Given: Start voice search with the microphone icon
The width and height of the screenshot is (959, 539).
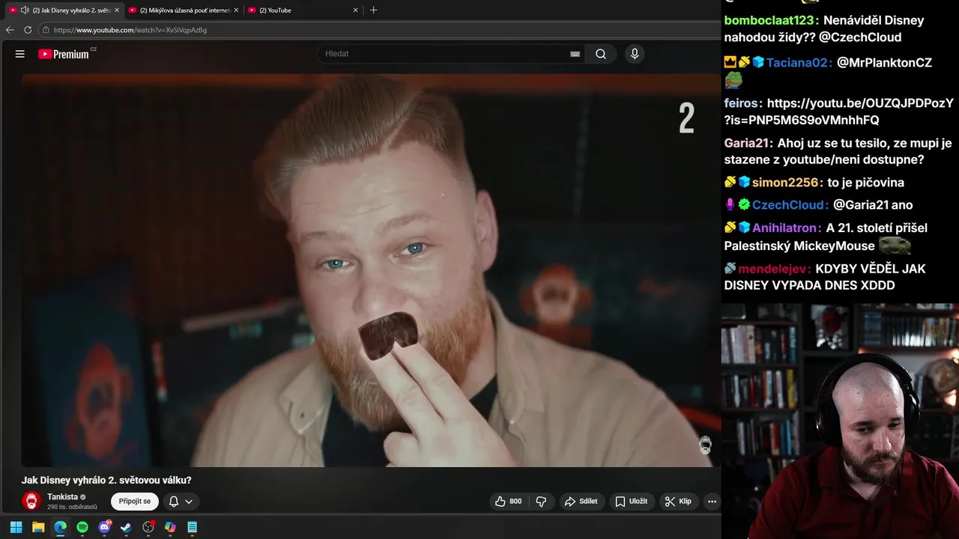Looking at the screenshot, I should [x=635, y=54].
